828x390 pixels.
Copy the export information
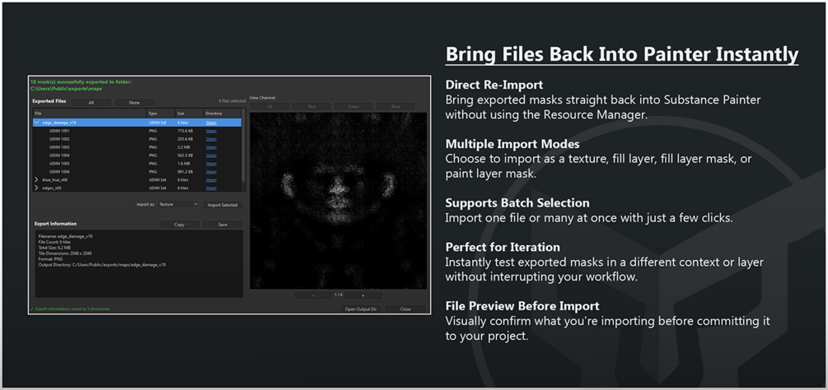[x=179, y=225]
